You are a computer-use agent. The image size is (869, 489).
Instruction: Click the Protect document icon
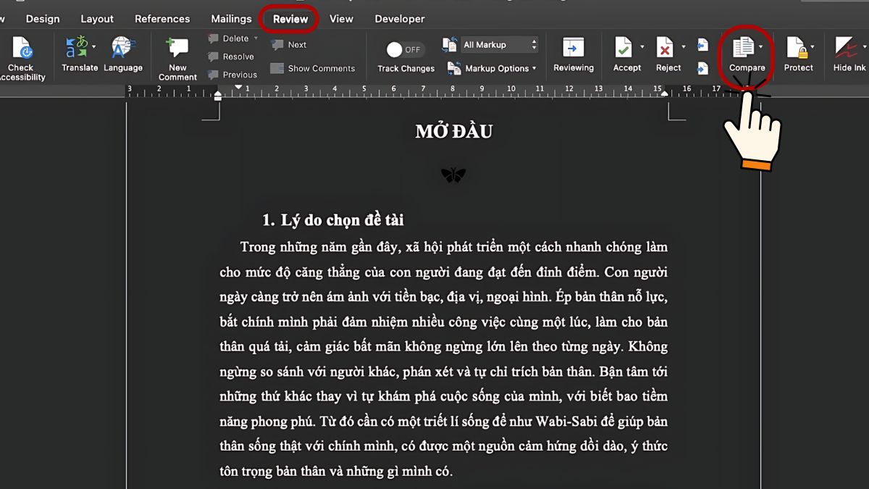tap(796, 48)
